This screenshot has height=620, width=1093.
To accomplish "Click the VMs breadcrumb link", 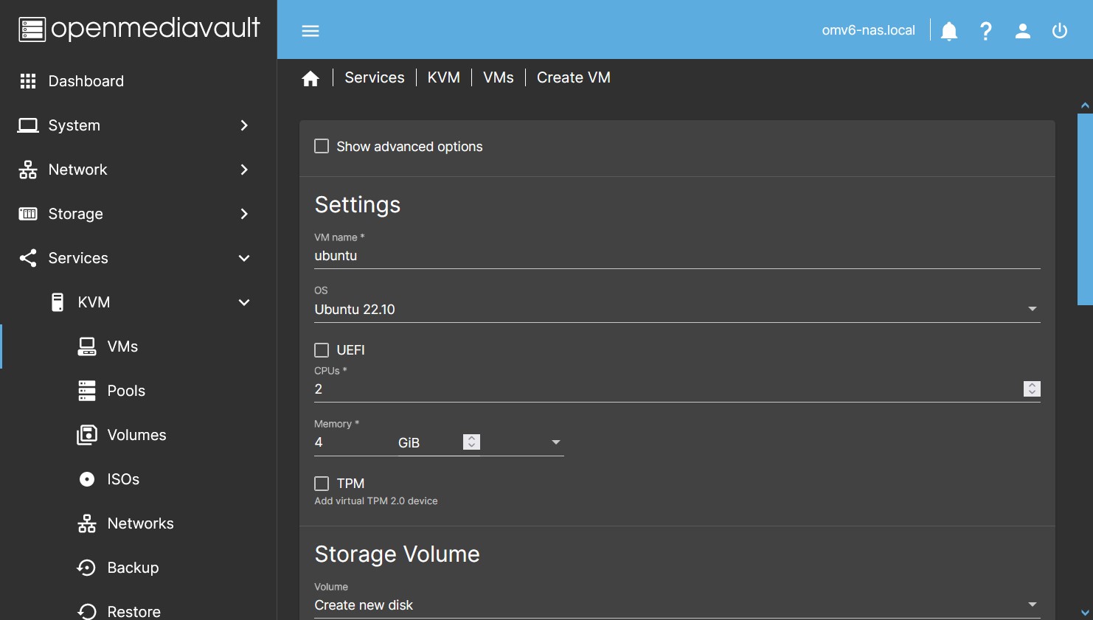I will [x=498, y=77].
